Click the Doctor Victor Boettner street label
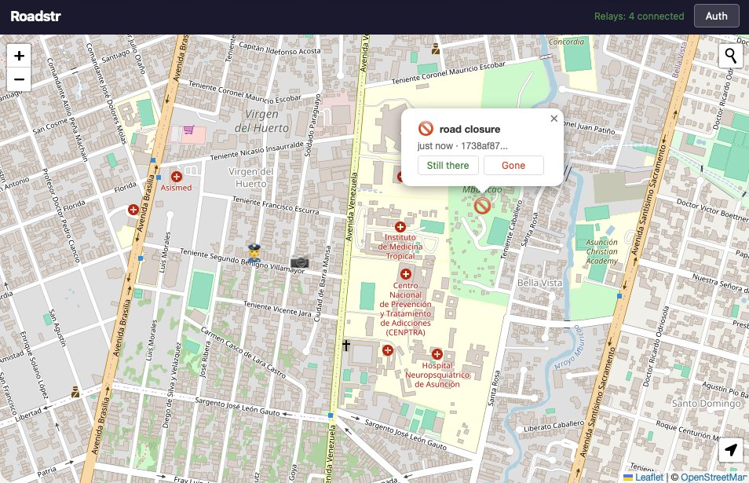 (x=712, y=209)
